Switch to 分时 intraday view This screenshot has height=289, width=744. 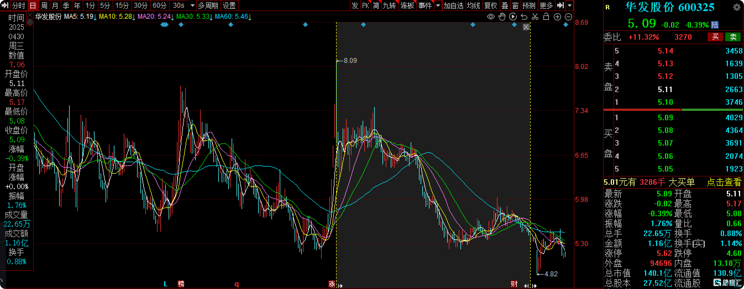click(x=19, y=5)
